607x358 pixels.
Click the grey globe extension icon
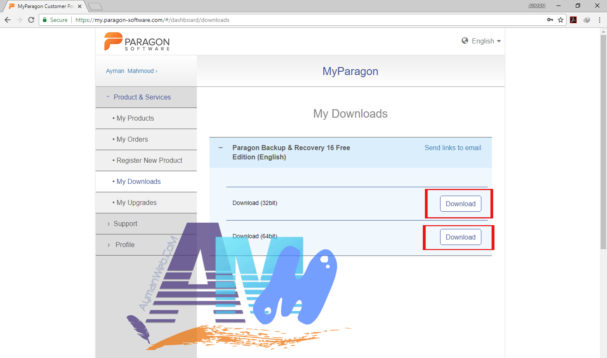coord(587,20)
